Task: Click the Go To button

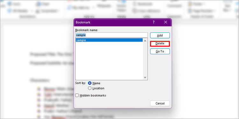Action: pyautogui.click(x=160, y=51)
